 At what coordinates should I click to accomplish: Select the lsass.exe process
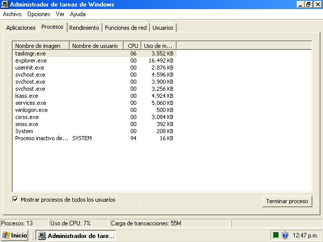[x=94, y=96]
